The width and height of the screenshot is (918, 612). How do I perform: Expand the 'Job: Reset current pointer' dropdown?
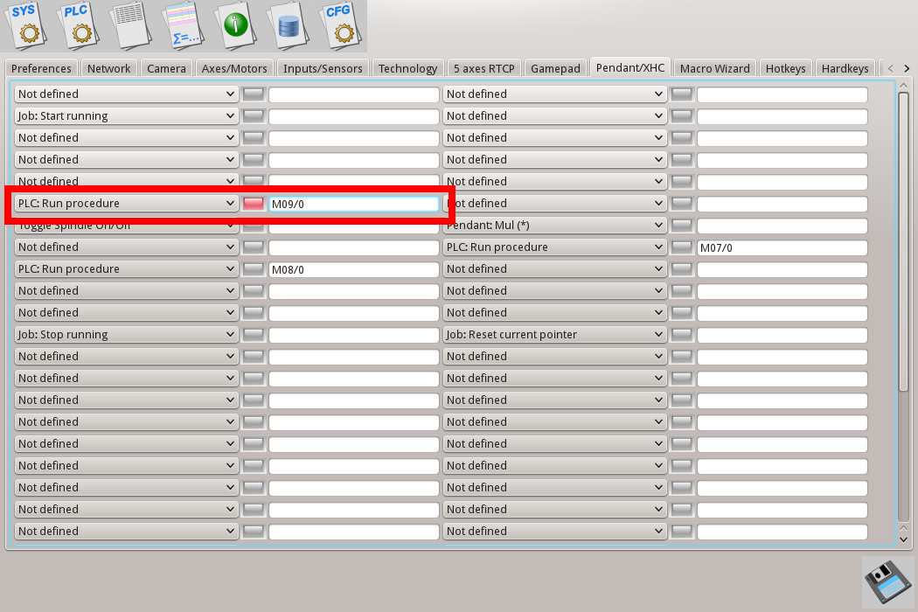(x=555, y=335)
